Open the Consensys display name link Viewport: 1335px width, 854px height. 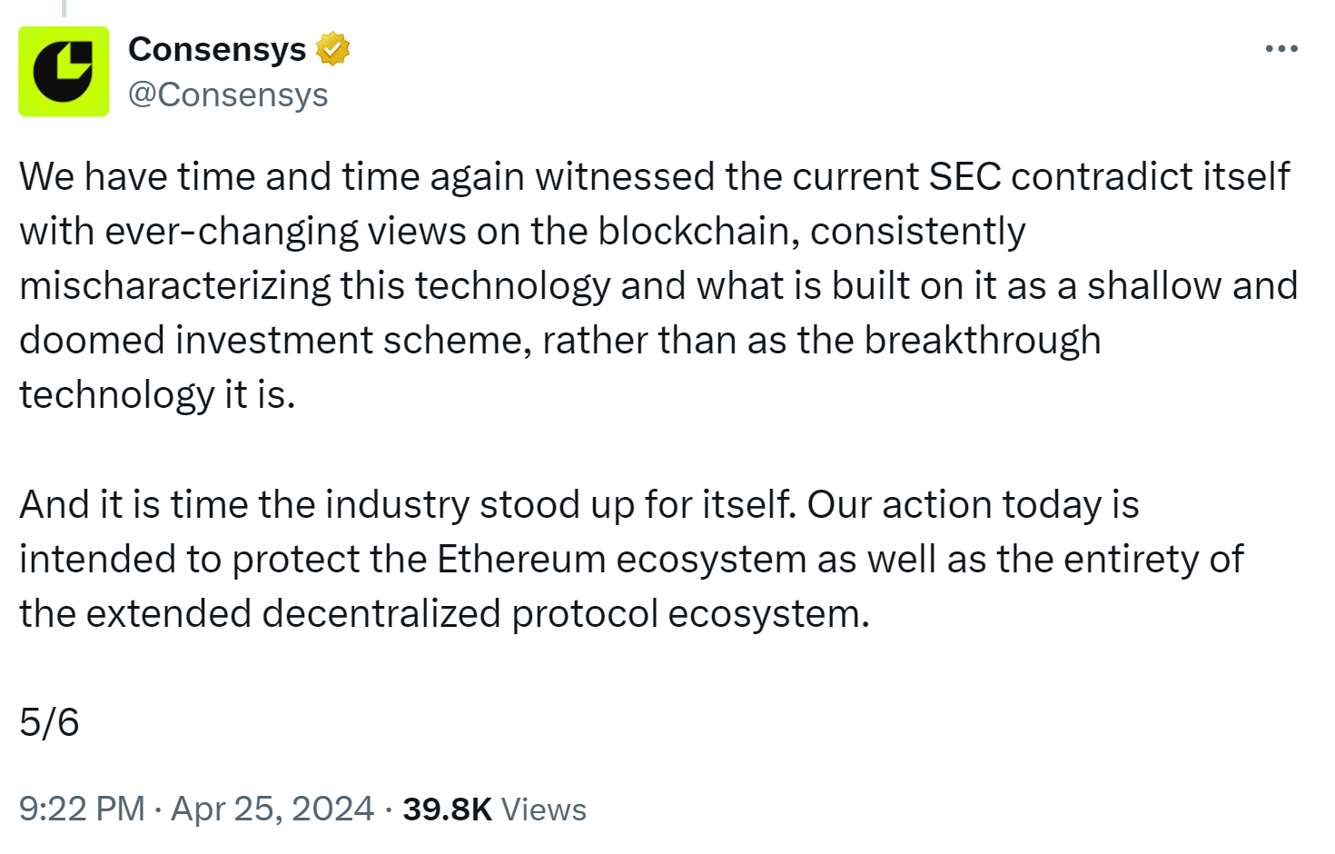pos(217,49)
